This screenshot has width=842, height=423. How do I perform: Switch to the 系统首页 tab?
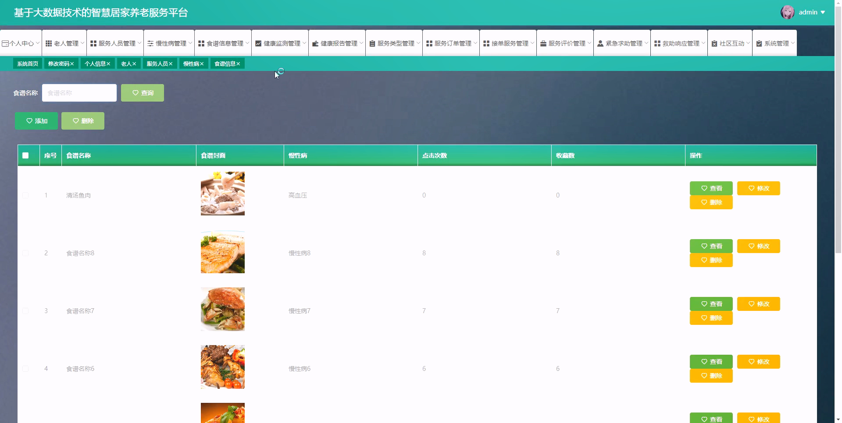[28, 64]
